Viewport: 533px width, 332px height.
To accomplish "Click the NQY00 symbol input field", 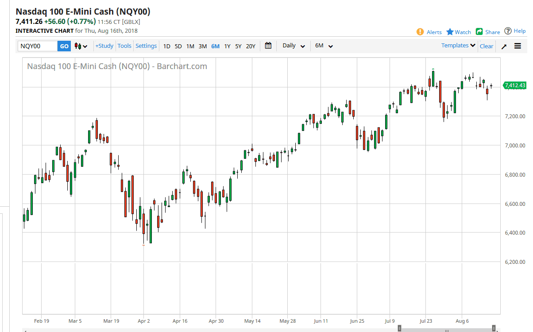I will click(x=38, y=46).
